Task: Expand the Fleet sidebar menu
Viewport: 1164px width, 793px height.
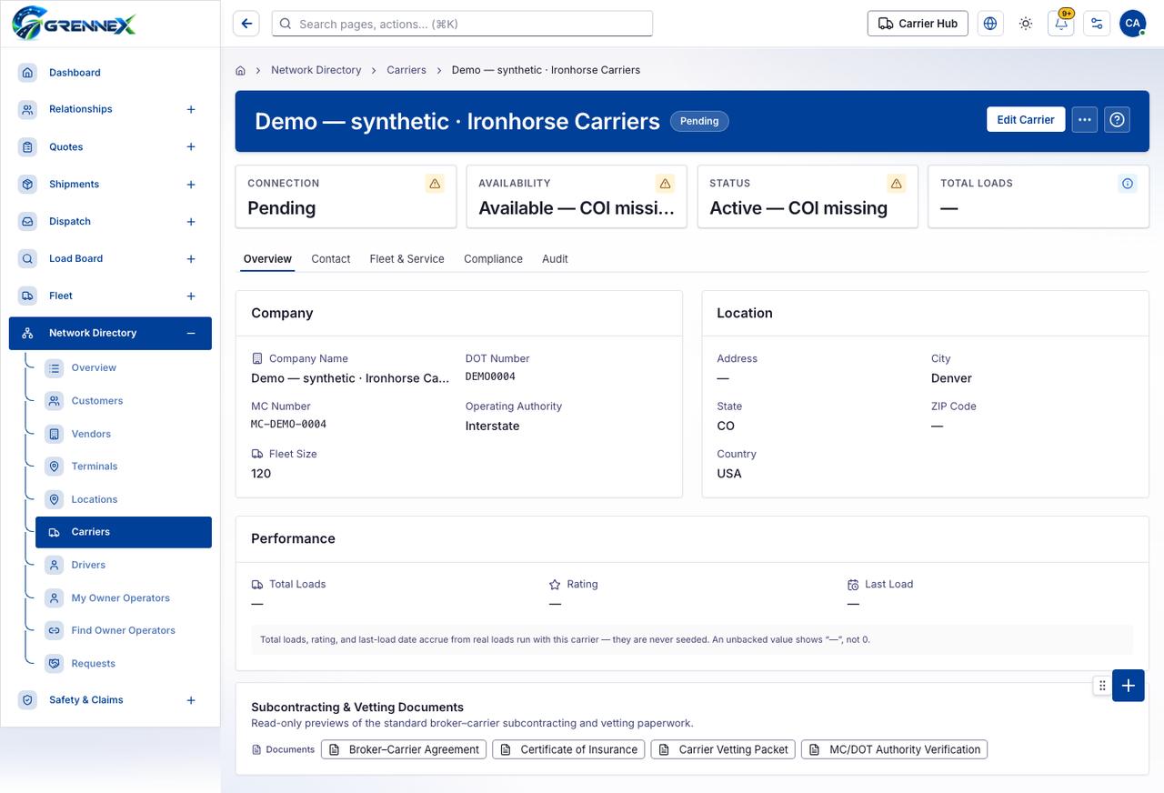Action: (x=191, y=296)
